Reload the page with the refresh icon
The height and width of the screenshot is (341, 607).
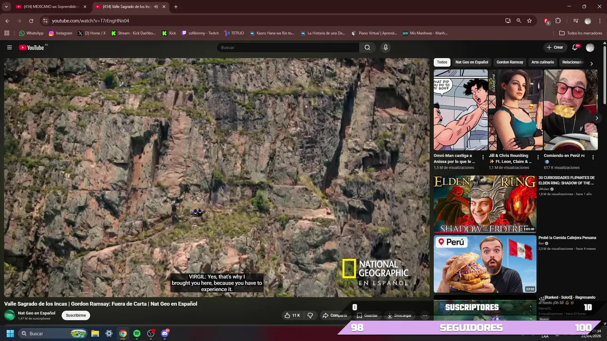(x=31, y=21)
